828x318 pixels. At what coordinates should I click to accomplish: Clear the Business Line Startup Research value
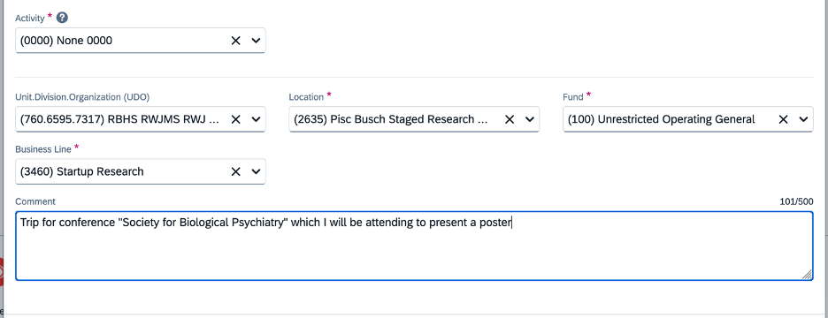235,171
